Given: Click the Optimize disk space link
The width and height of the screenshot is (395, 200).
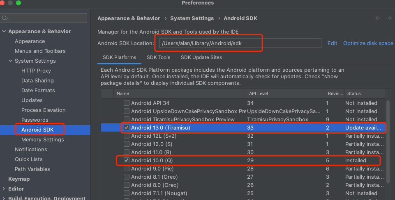Looking at the screenshot, I should tap(368, 43).
